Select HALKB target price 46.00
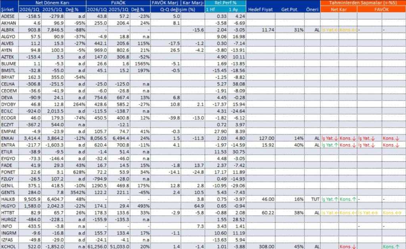Image resolution: width=406 pixels, height=249 pixels. (x=268, y=199)
